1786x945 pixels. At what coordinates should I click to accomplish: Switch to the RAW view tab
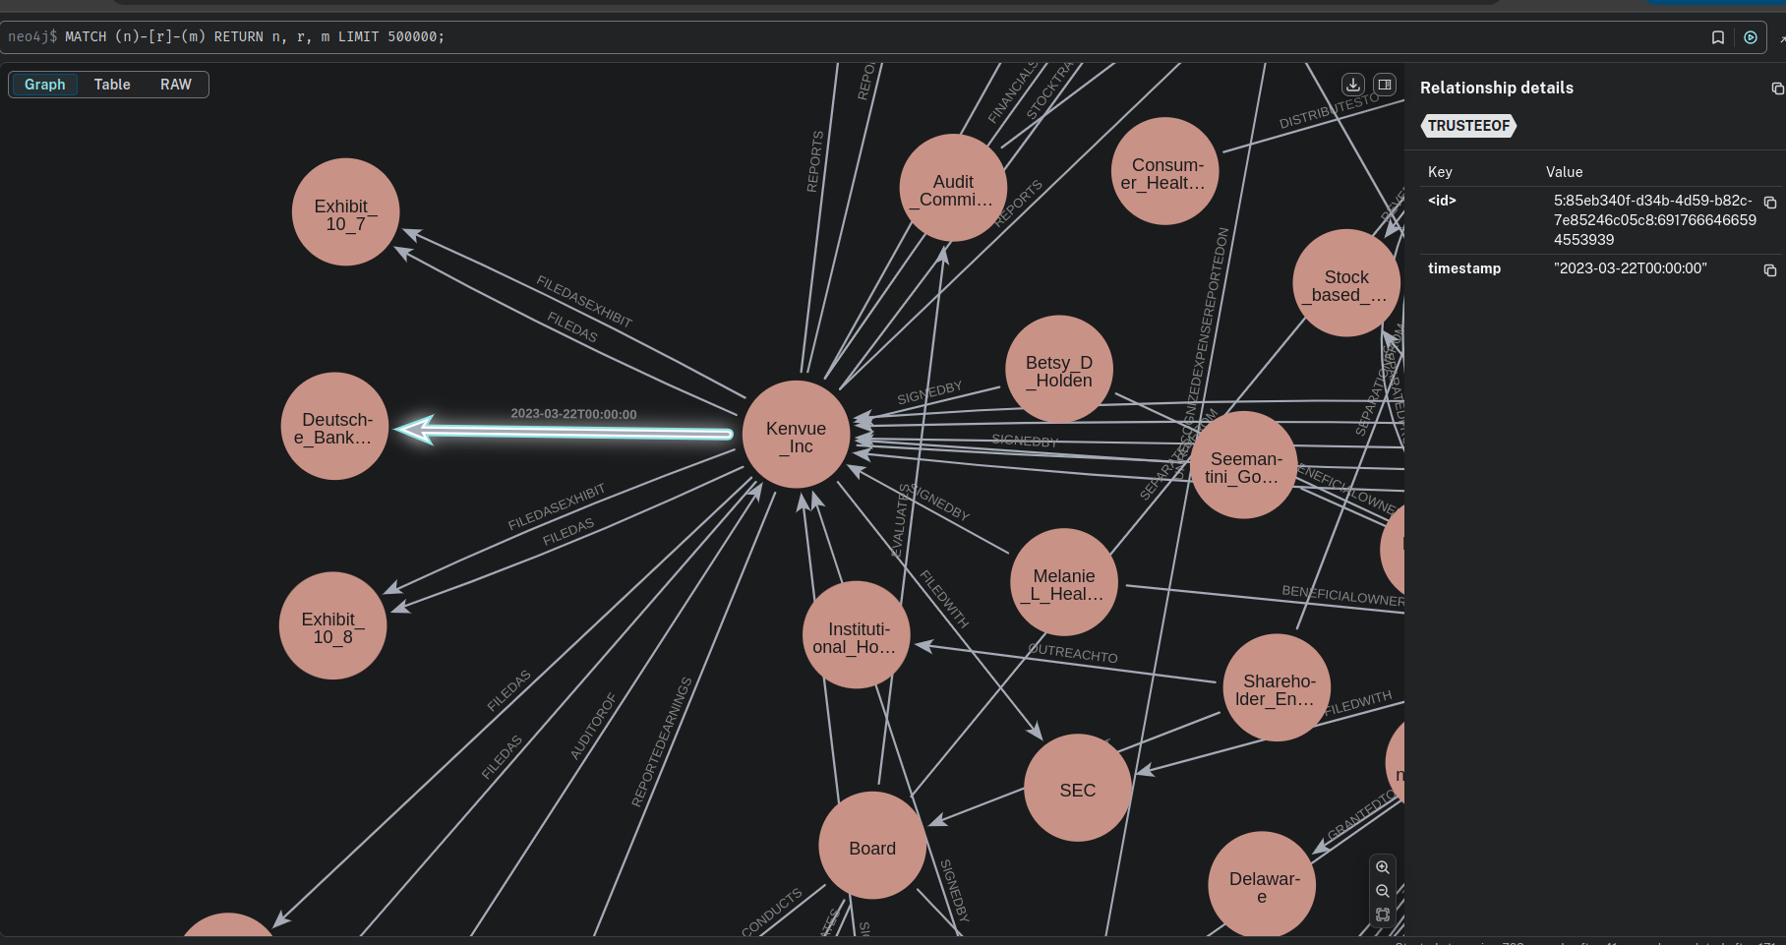176,85
